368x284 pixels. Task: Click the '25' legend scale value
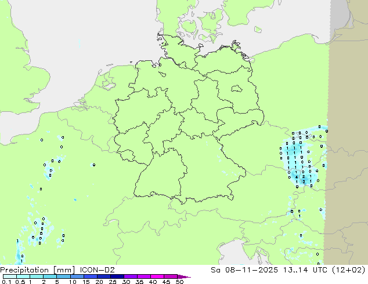point(113,282)
